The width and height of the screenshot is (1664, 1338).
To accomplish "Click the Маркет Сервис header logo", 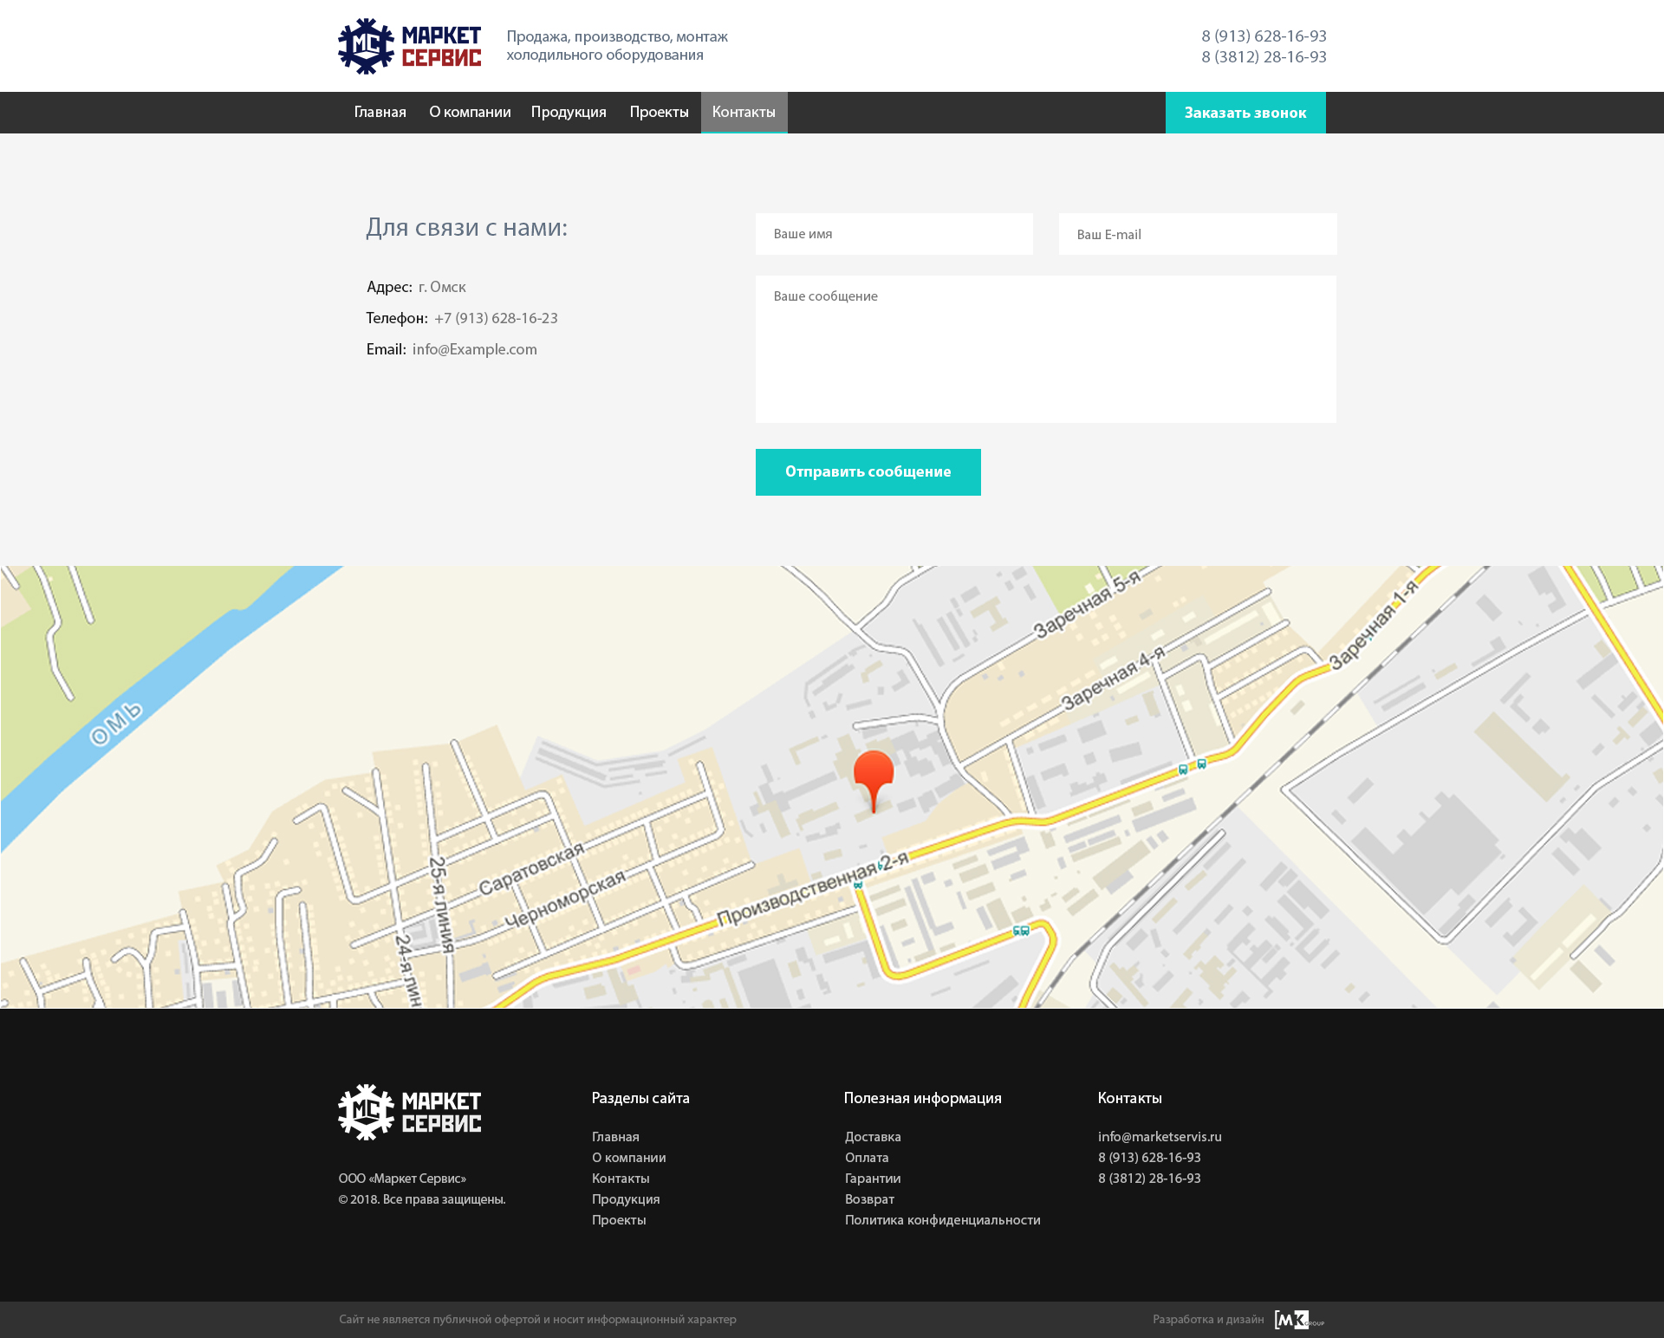I will pyautogui.click(x=409, y=46).
